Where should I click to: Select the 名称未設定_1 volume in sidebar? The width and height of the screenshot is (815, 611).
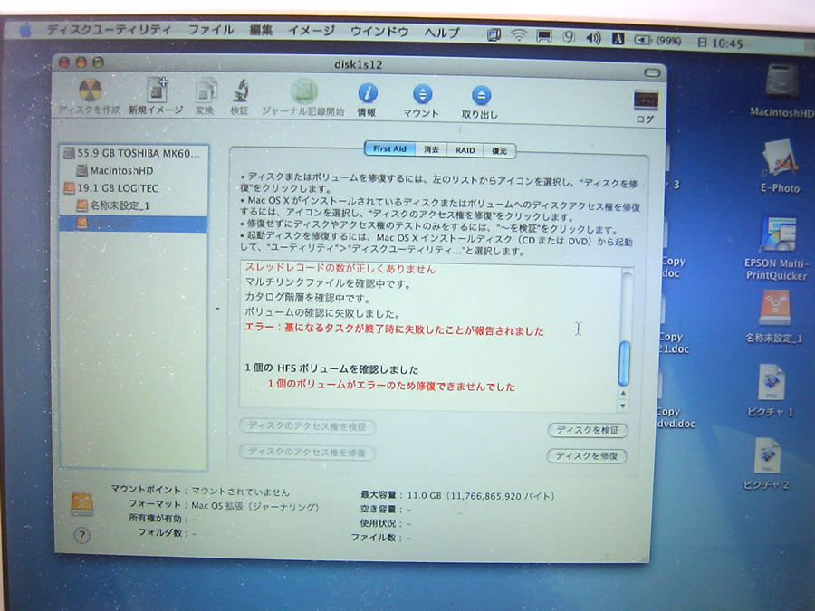pos(134,205)
